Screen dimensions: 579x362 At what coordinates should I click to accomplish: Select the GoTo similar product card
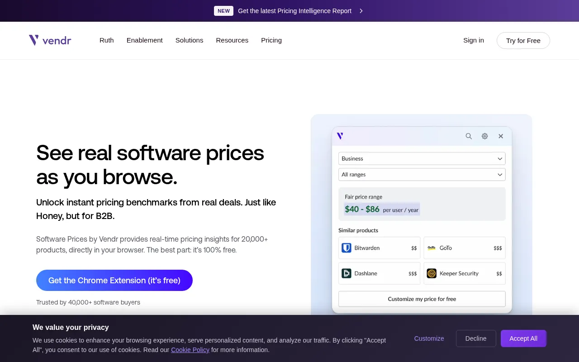tap(465, 248)
